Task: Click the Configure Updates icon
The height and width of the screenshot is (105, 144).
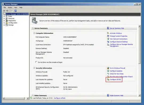Action: pos(108,71)
